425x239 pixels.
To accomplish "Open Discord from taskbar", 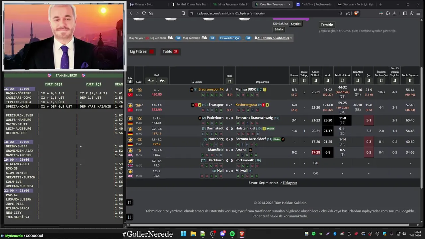I will click(222, 234).
